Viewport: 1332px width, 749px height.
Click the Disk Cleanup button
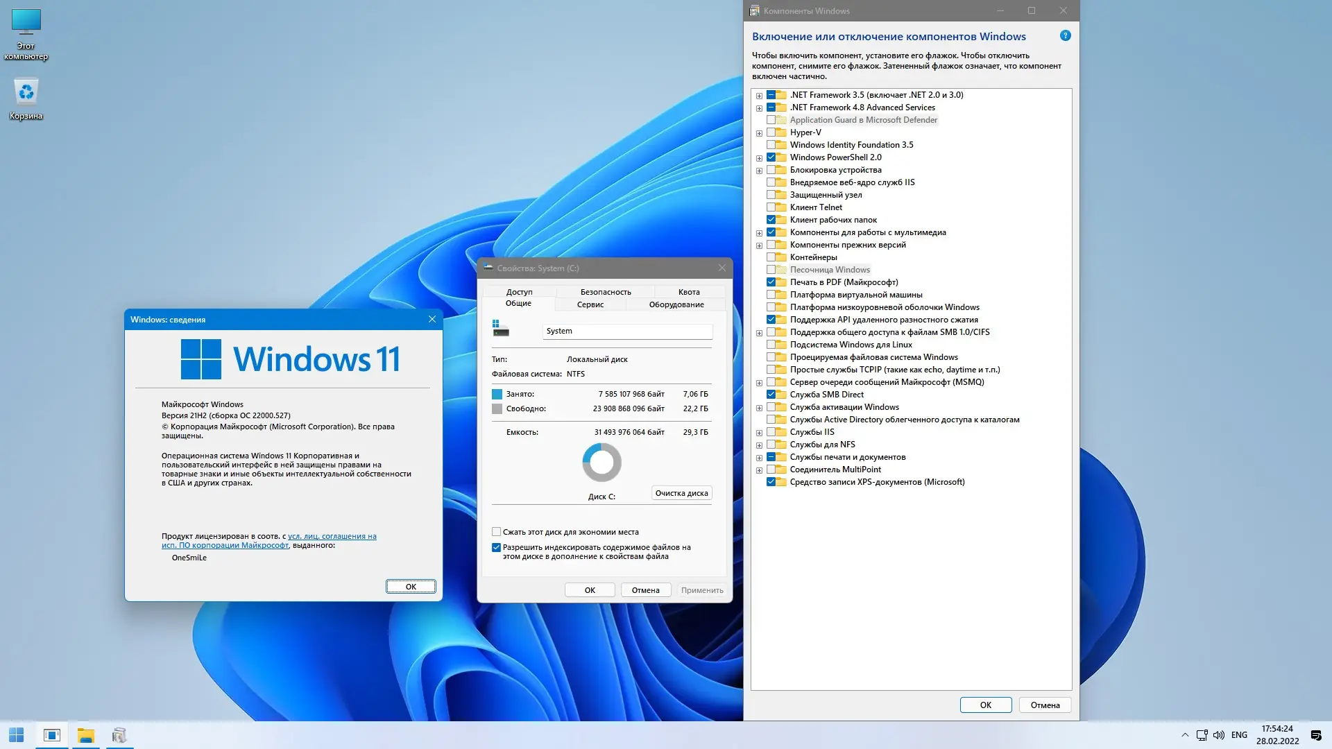[x=681, y=493]
